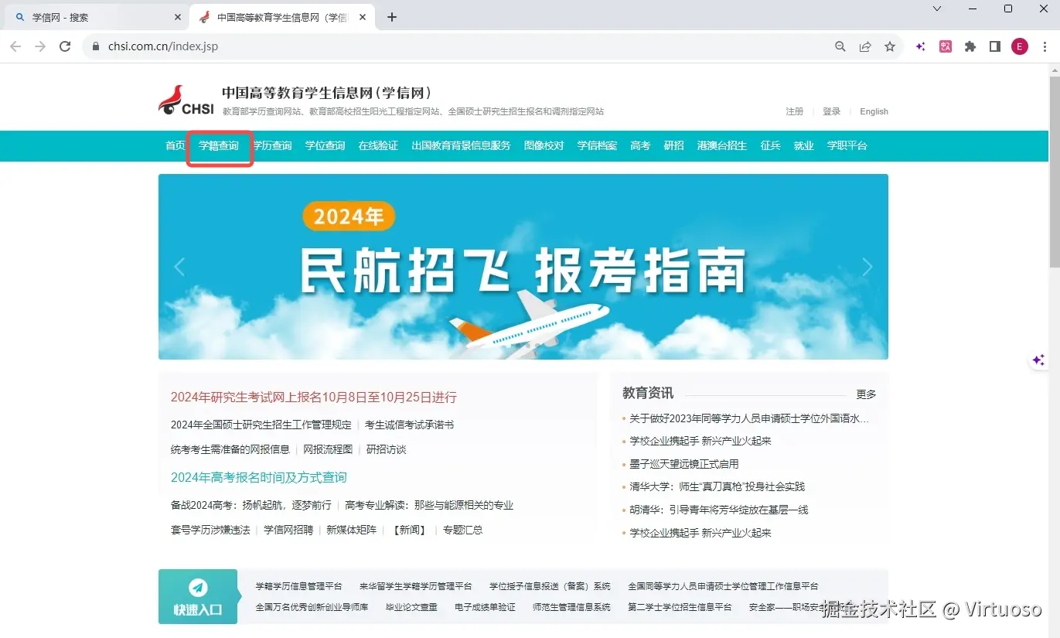Click the floating sparkle icon at right edge
1060x638 pixels.
1038,360
